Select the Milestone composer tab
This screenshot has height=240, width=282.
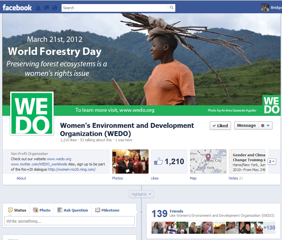point(107,210)
